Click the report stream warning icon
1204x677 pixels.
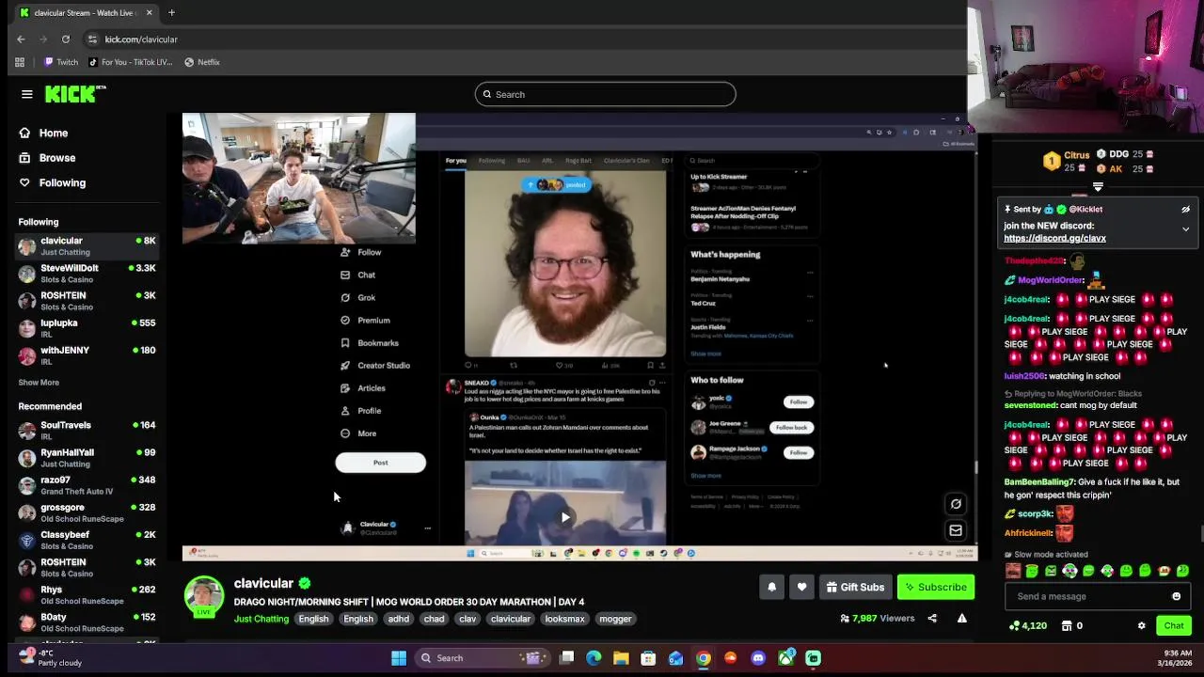(961, 619)
